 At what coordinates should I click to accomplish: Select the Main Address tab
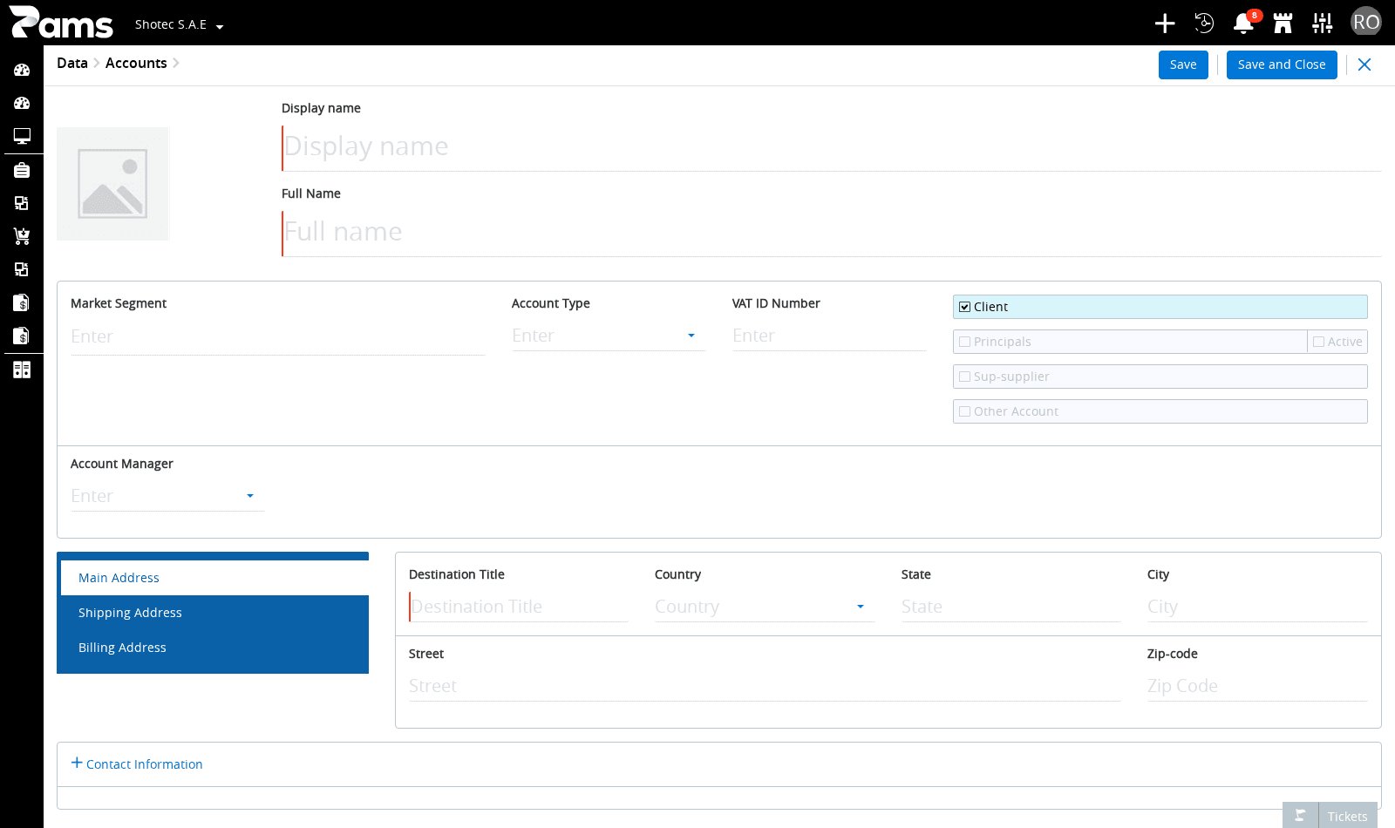214,578
